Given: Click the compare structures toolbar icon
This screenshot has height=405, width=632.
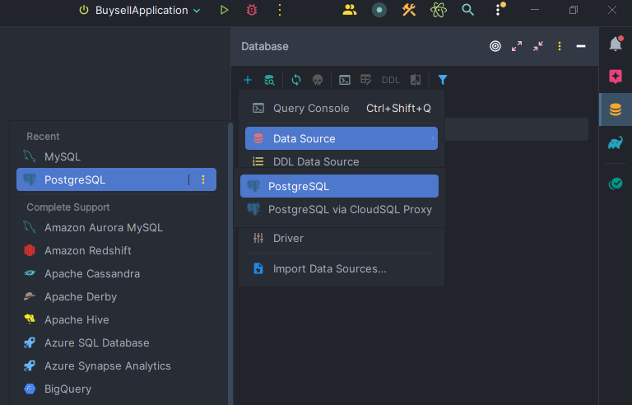Looking at the screenshot, I should (416, 80).
